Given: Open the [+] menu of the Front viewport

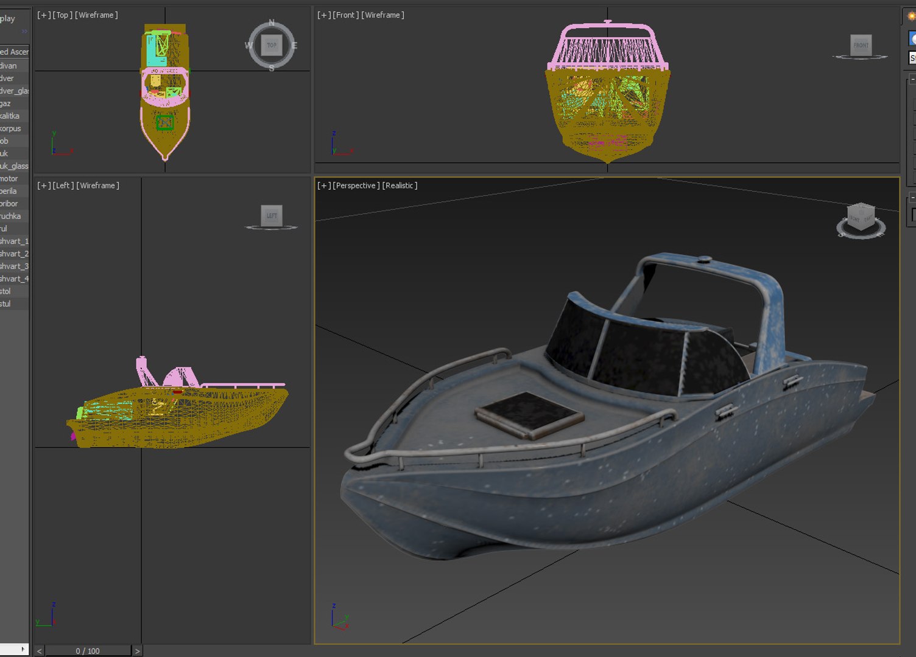Looking at the screenshot, I should (324, 15).
